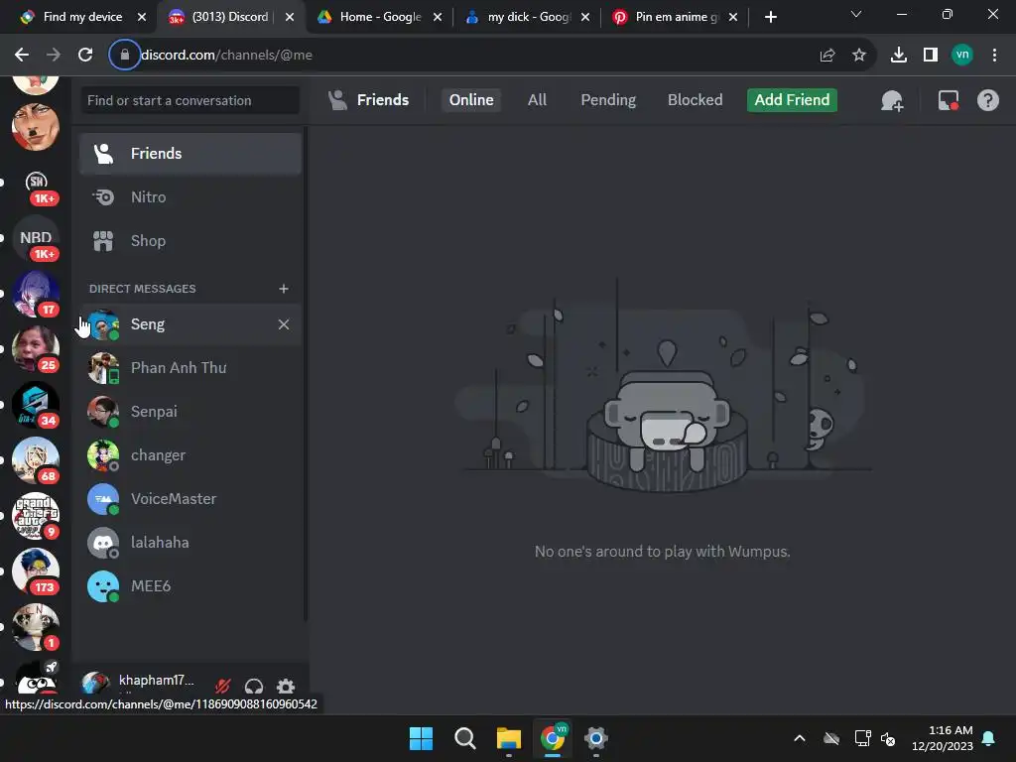Open the Nitro page
The height and width of the screenshot is (762, 1016).
pos(190,197)
